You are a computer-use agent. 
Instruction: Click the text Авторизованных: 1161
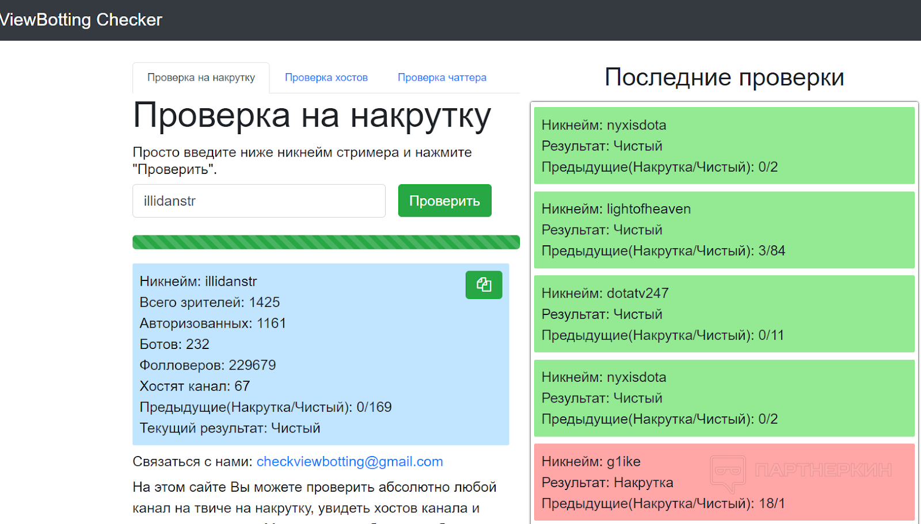click(x=212, y=323)
